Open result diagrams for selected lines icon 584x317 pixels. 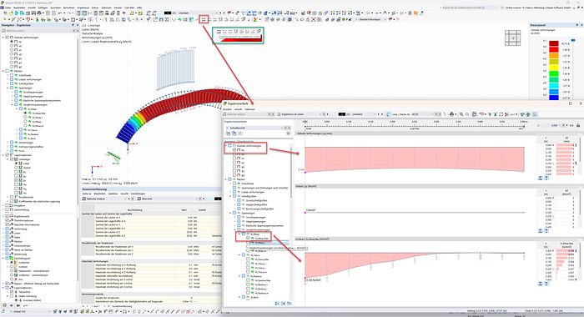pos(204,19)
